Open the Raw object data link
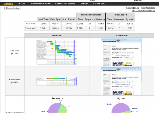 tap(148, 8)
